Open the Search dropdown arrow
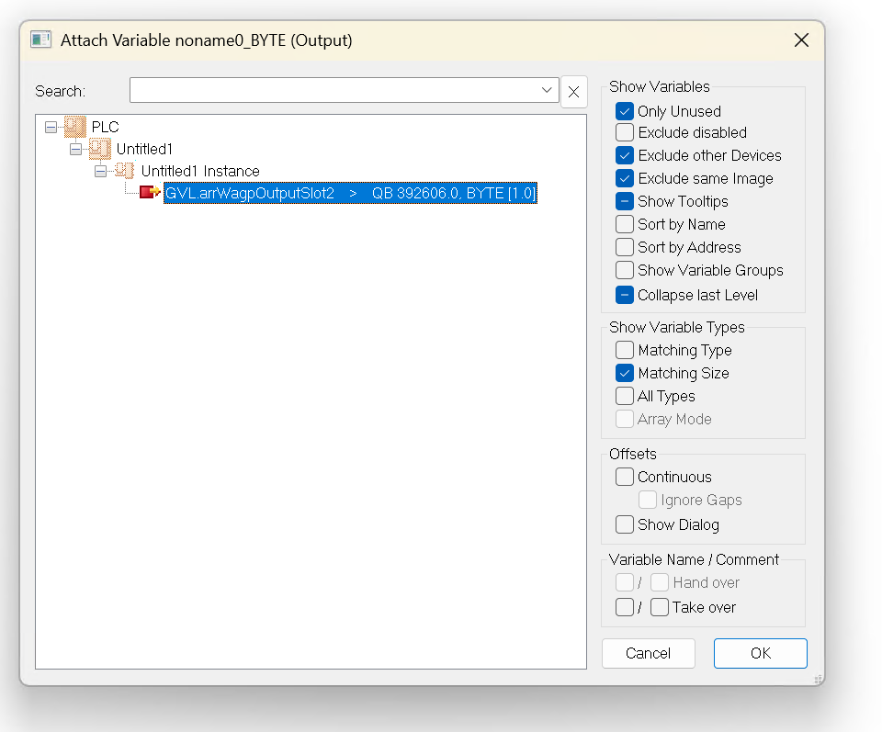Screen dimensions: 882x732 coord(548,90)
